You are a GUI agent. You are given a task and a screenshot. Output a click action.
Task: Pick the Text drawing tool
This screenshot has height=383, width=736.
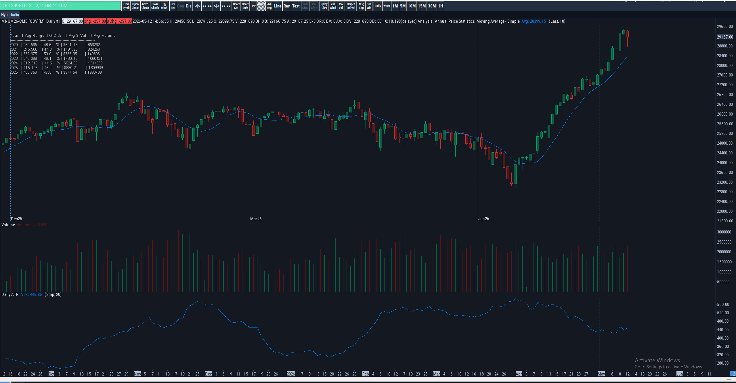tap(296, 6)
